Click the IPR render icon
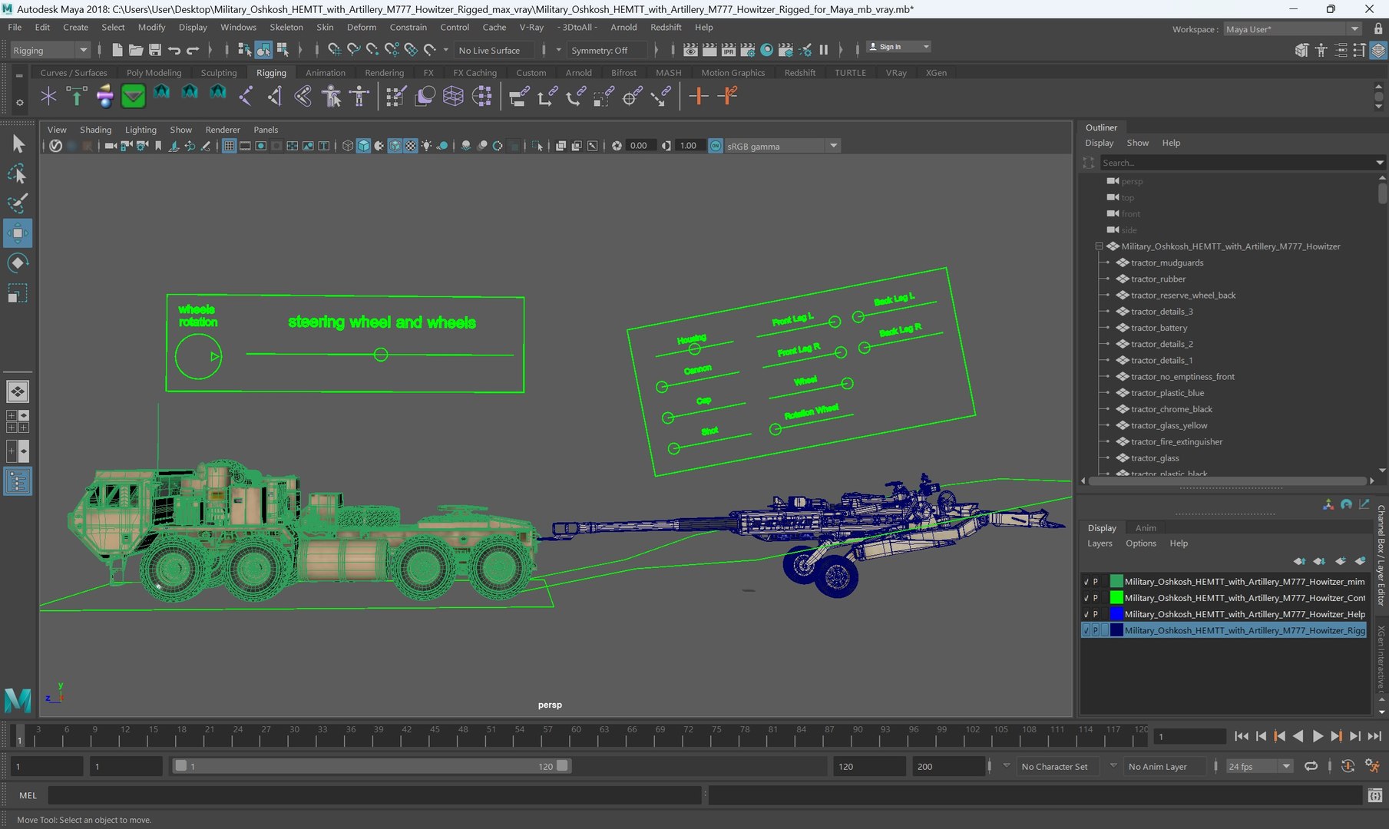 (729, 50)
